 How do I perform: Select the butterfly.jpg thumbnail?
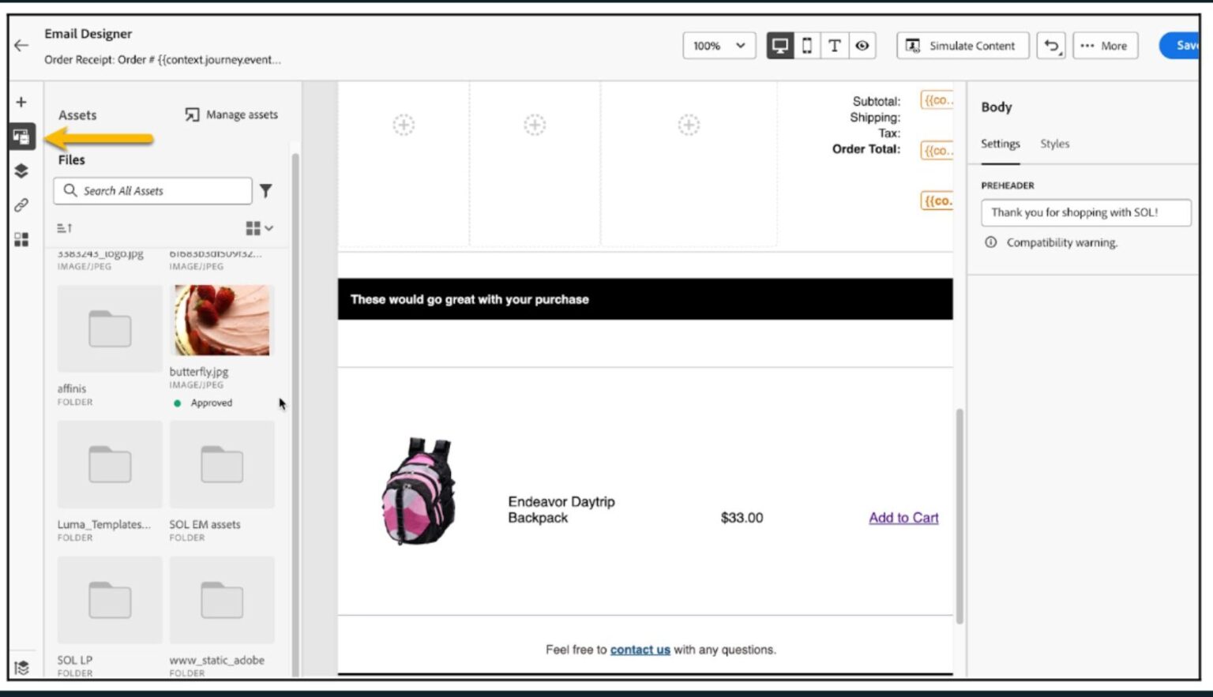pos(221,320)
